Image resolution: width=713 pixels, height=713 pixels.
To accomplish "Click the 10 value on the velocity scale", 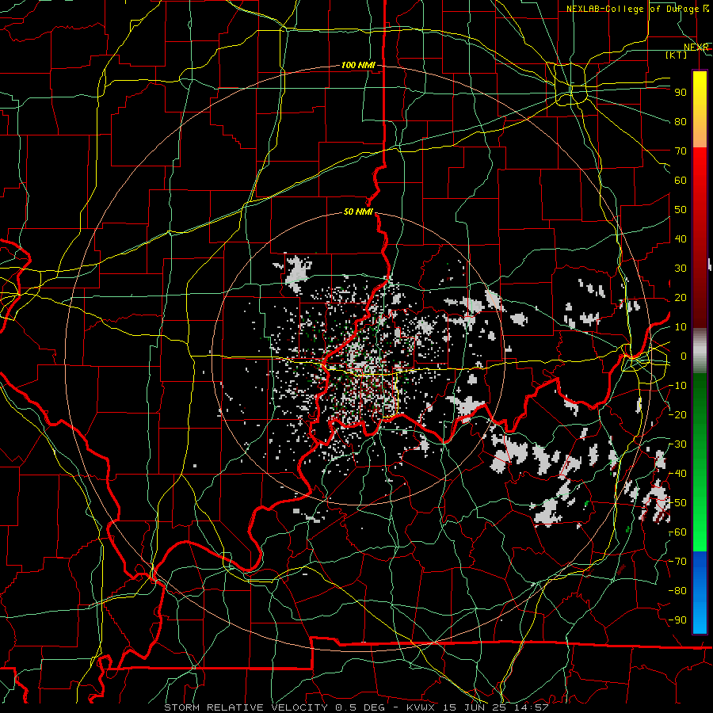I will tap(681, 327).
